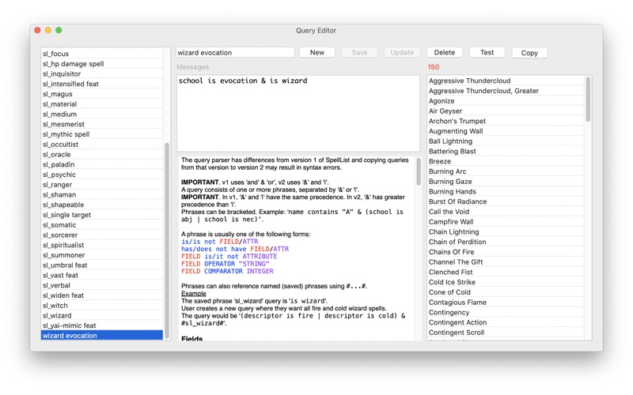Select sl_somatic query
Viewport: 633px width, 395px height.
coord(102,225)
